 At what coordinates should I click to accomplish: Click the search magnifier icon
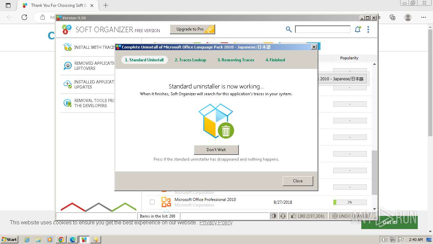[289, 29]
